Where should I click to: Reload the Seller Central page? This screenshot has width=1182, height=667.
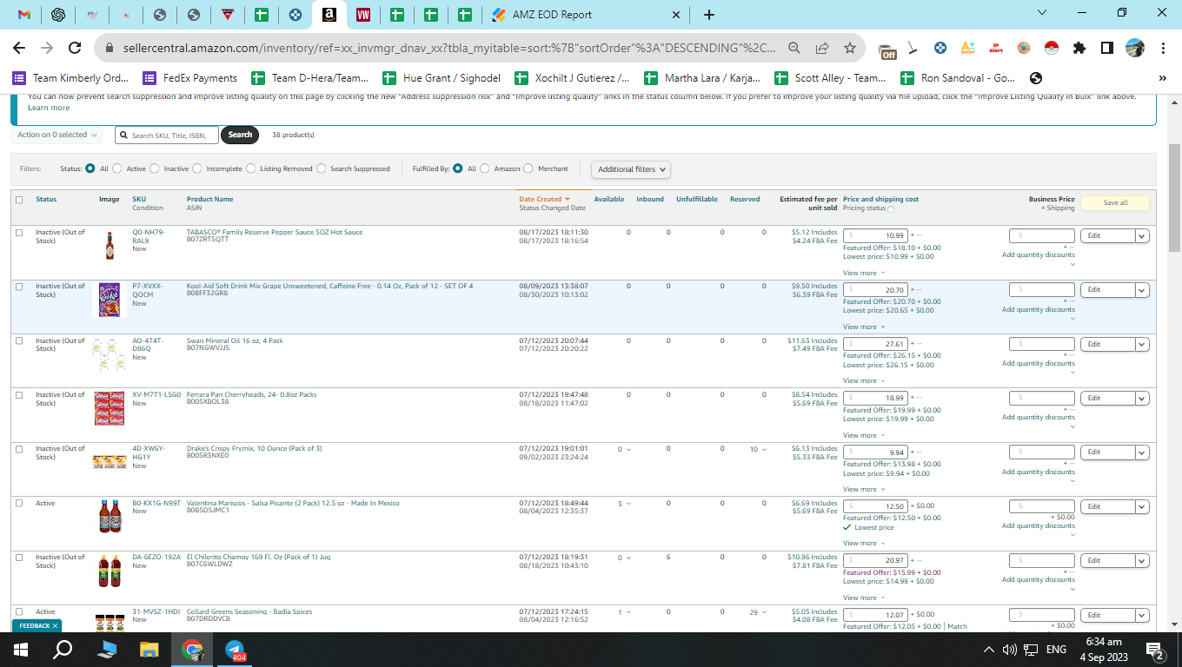pyautogui.click(x=75, y=48)
